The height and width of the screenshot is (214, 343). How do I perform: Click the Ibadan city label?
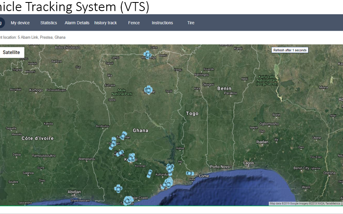point(262,142)
